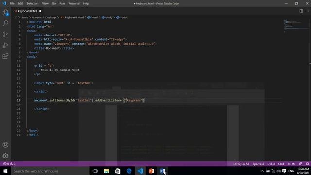
Task: Click unsaved dot on keyboard.html tab
Action: [x=40, y=11]
